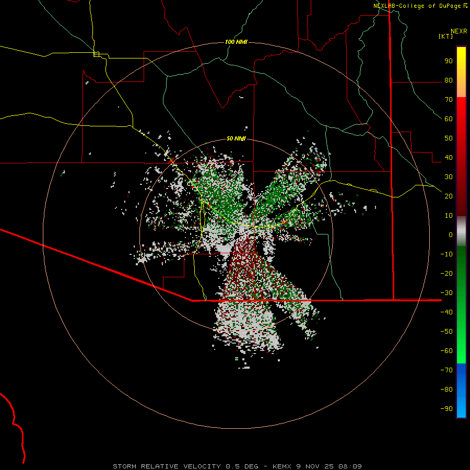Click the 0 value on velocity scale
Image resolution: width=470 pixels, height=470 pixels.
(x=451, y=235)
